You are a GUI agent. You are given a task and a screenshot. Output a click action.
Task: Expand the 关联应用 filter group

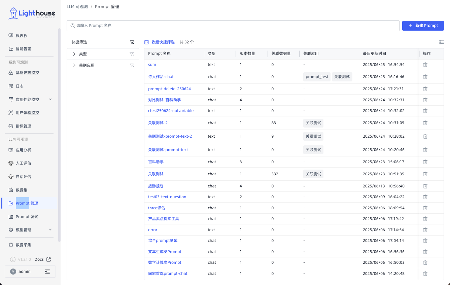pos(74,65)
